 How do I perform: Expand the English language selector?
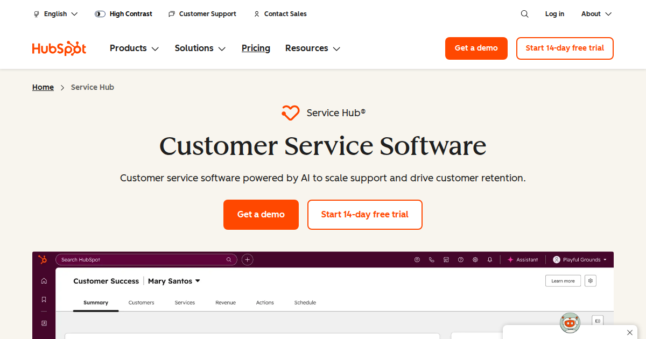[x=55, y=14]
